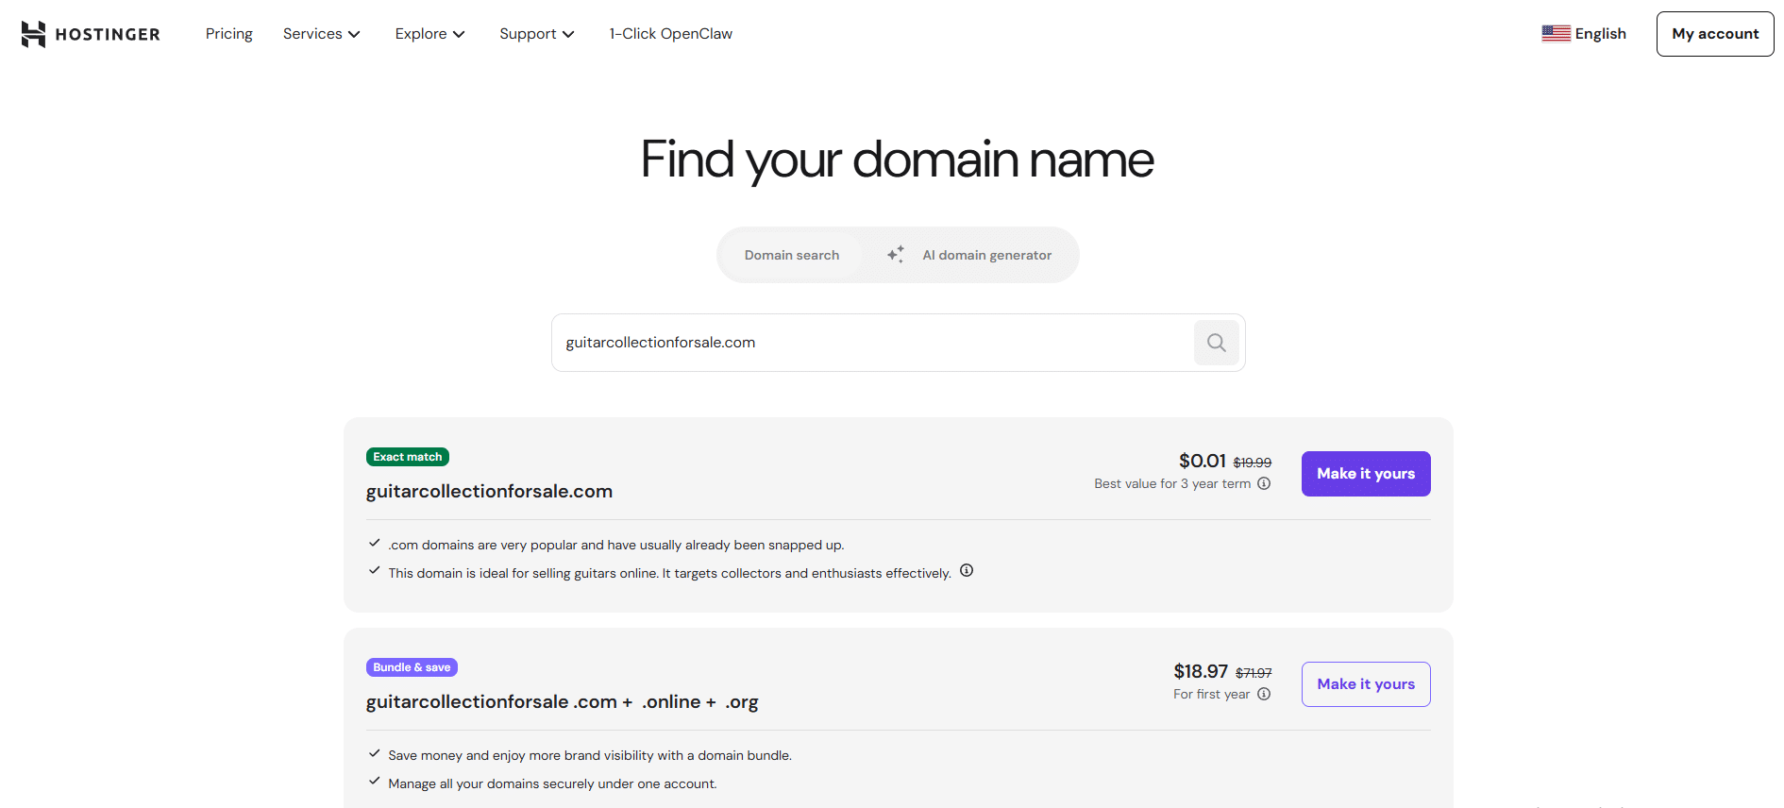Click the Hostinger logo
This screenshot has height=808, width=1784.
[x=90, y=33]
